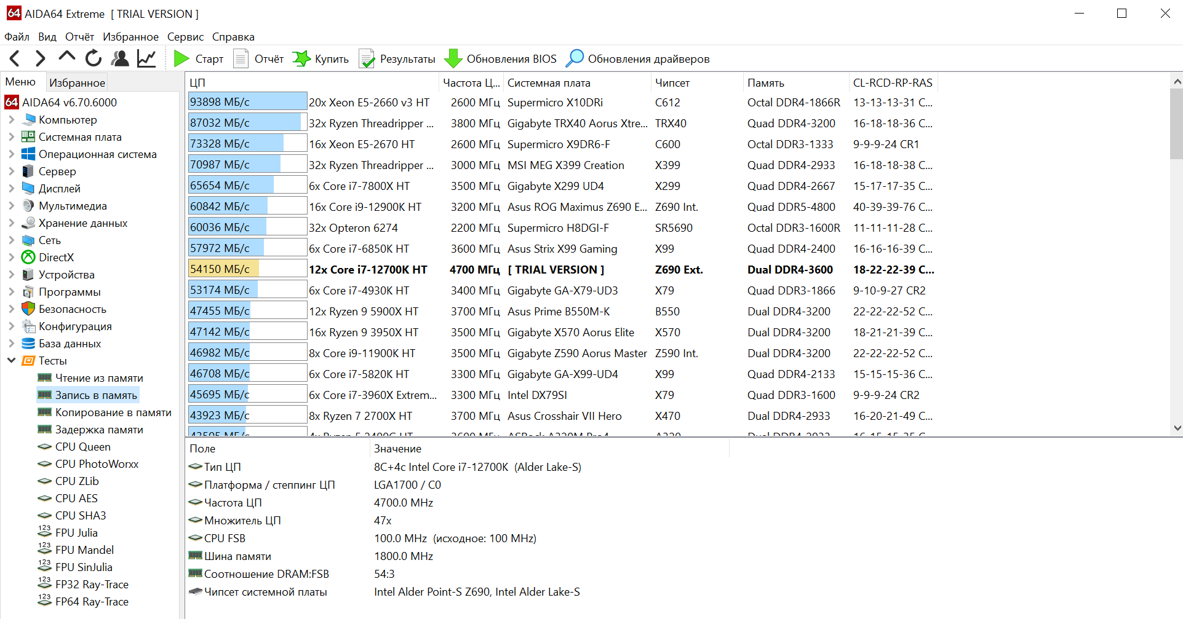Click the Back navigation arrow
This screenshot has width=1183, height=619.
point(15,58)
